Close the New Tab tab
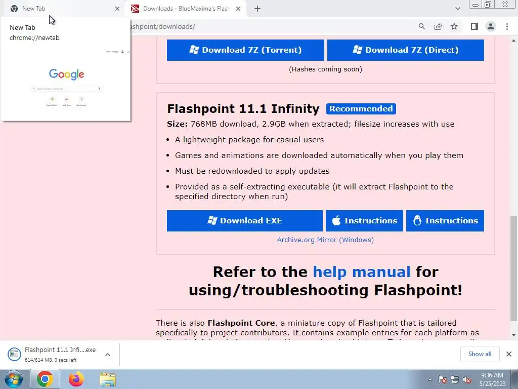The height and width of the screenshot is (389, 518). 117,9
